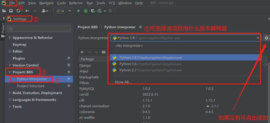This screenshot has height=123, width=270.
Task: Run with coverage icon in toolbar
Action: (93, 11)
